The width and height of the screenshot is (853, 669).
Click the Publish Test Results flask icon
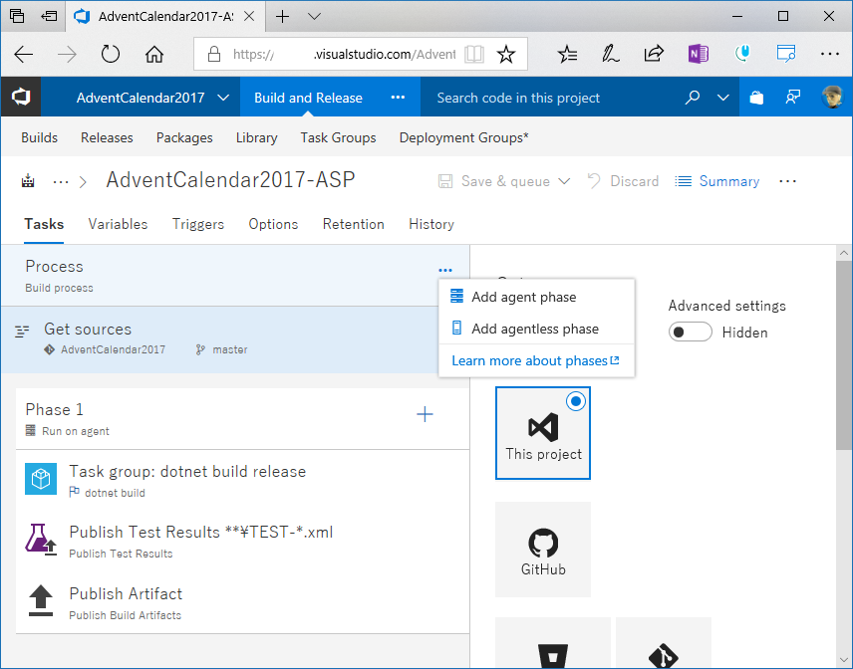(41, 540)
